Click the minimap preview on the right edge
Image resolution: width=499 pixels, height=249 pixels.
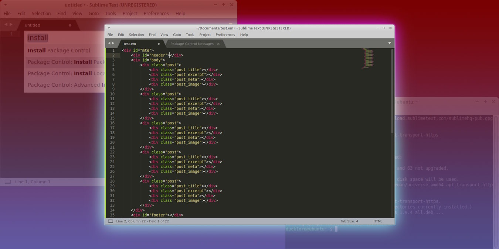368,57
